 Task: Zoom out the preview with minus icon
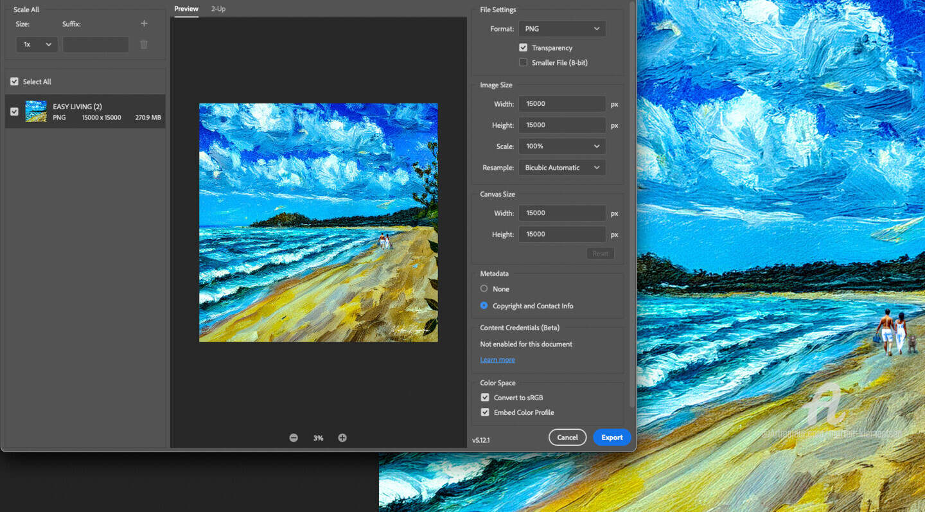pos(294,437)
